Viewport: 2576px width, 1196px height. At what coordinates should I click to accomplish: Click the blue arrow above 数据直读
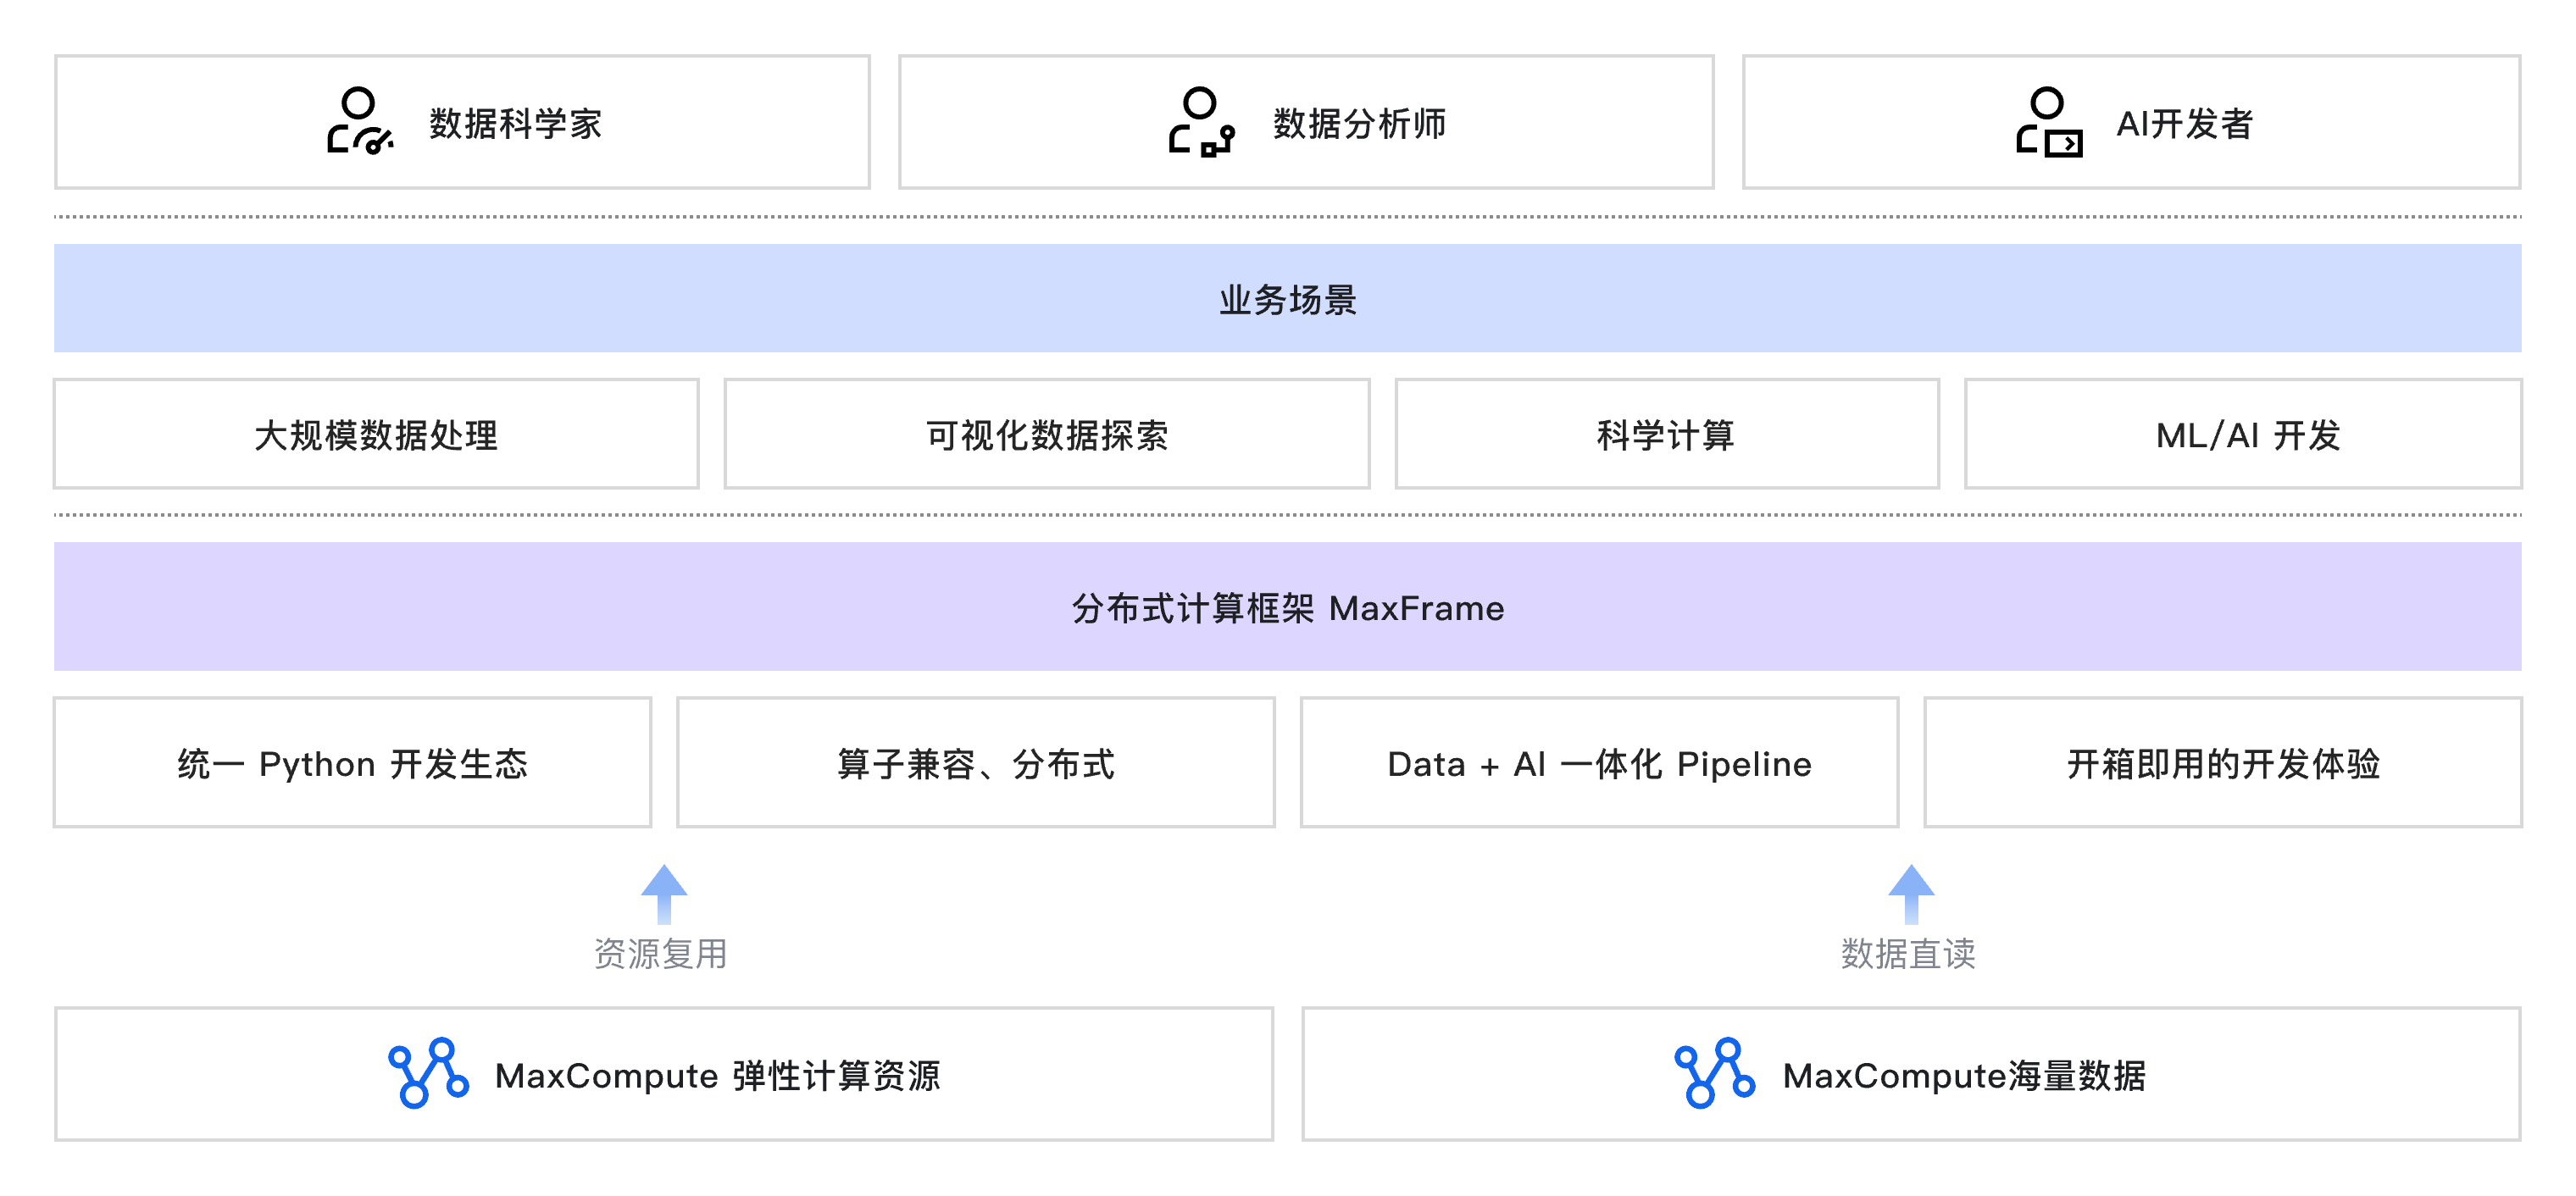1911,894
